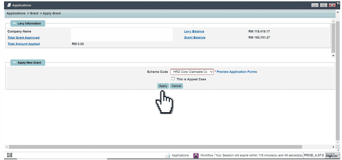
Task: Click the Applications icon in status bar
Action: pyautogui.click(x=168, y=155)
